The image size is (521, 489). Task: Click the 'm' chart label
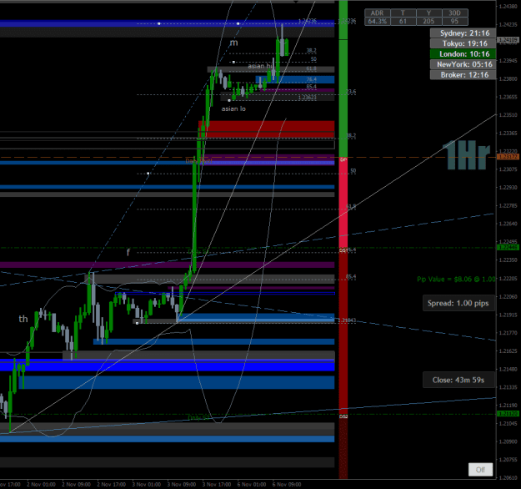[x=234, y=43]
